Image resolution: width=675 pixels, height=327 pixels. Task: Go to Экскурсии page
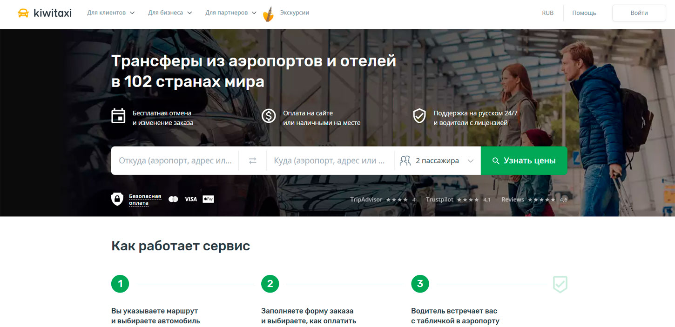(295, 13)
